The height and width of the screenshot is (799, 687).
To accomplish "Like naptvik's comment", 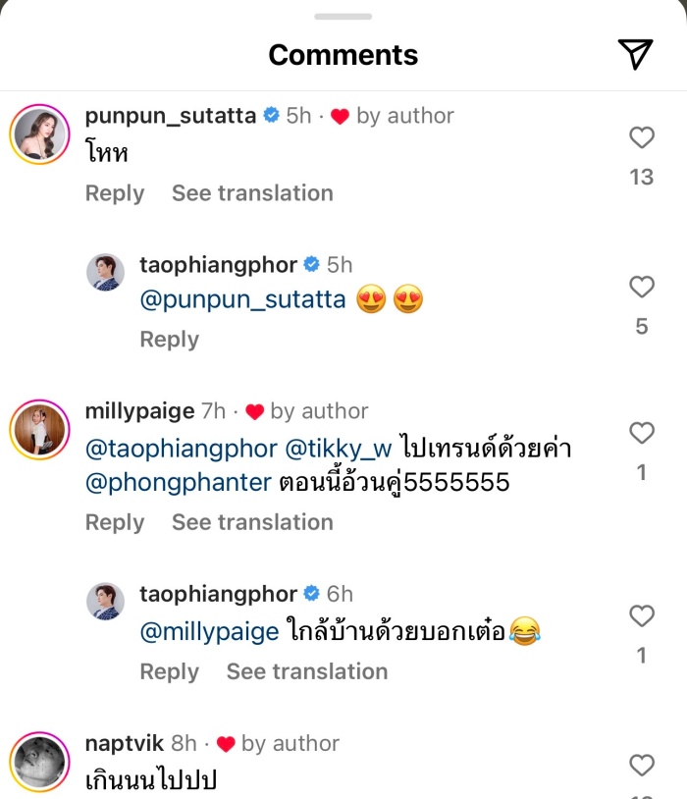I will [x=641, y=765].
